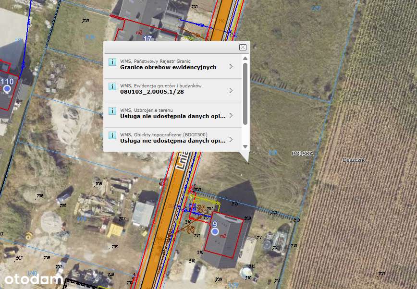The height and width of the screenshot is (289, 417).
Task: Expand parcel 080103_2.0005.1/28 details arrow
Action: 231,91
